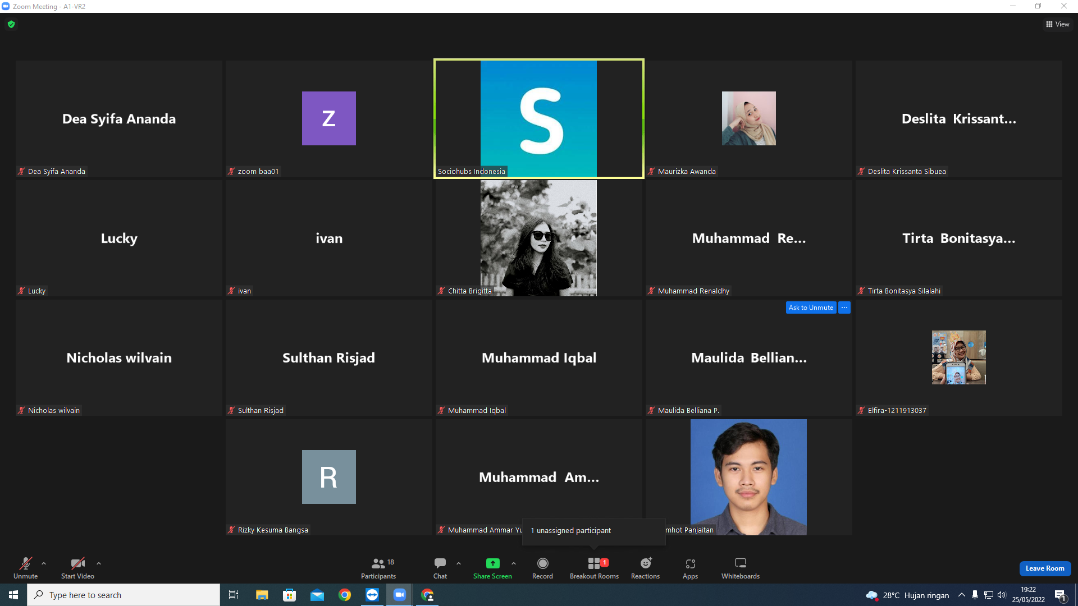This screenshot has width=1078, height=606.
Task: Open the View layout menu
Action: pyautogui.click(x=1058, y=24)
